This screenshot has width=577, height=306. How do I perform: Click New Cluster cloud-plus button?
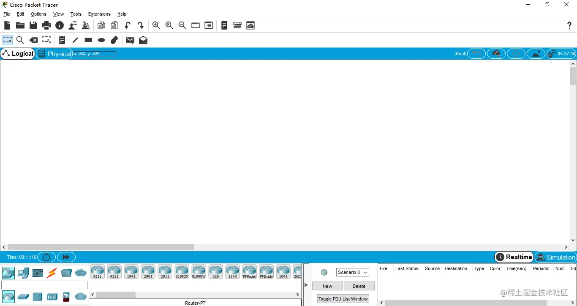point(496,54)
